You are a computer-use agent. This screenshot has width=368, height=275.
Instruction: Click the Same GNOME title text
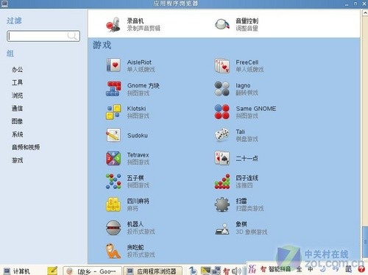[x=256, y=109]
